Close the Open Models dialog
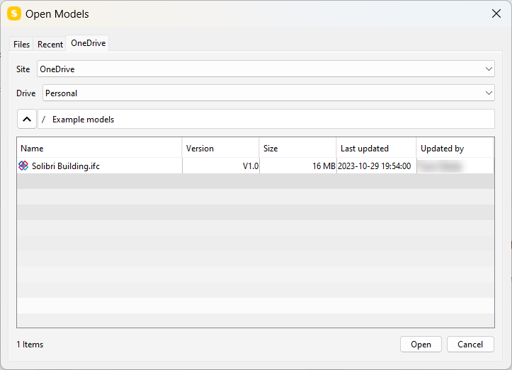 [496, 13]
